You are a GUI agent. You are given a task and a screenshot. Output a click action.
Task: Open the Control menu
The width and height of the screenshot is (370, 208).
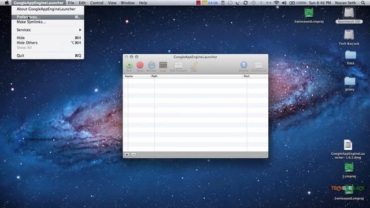click(x=97, y=3)
